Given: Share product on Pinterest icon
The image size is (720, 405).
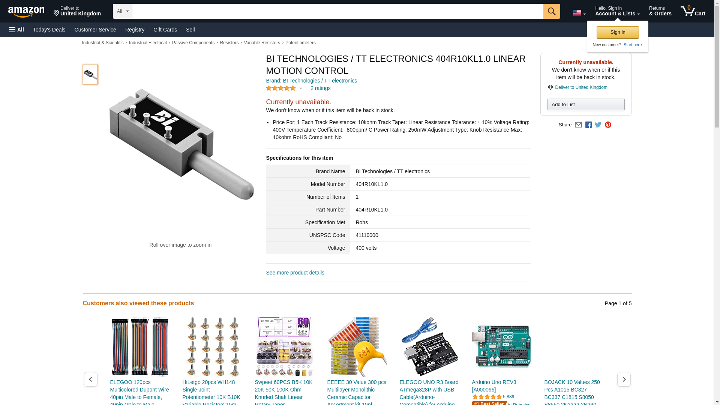Looking at the screenshot, I should point(608,125).
